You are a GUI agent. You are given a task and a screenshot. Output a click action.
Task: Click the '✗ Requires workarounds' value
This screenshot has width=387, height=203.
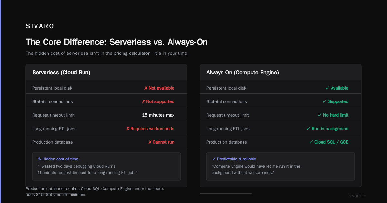150,129
